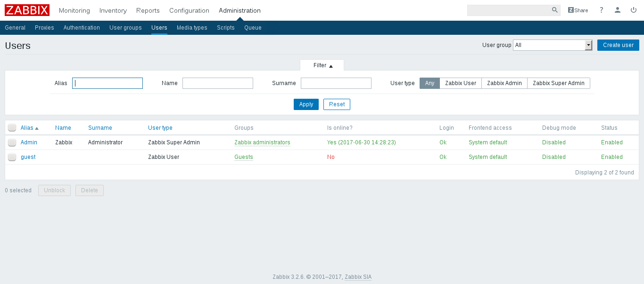Click the logout power icon
This screenshot has height=284, width=644.
[x=634, y=10]
